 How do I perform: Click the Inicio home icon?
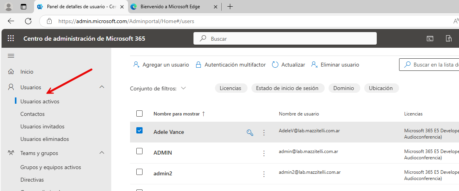click(11, 72)
